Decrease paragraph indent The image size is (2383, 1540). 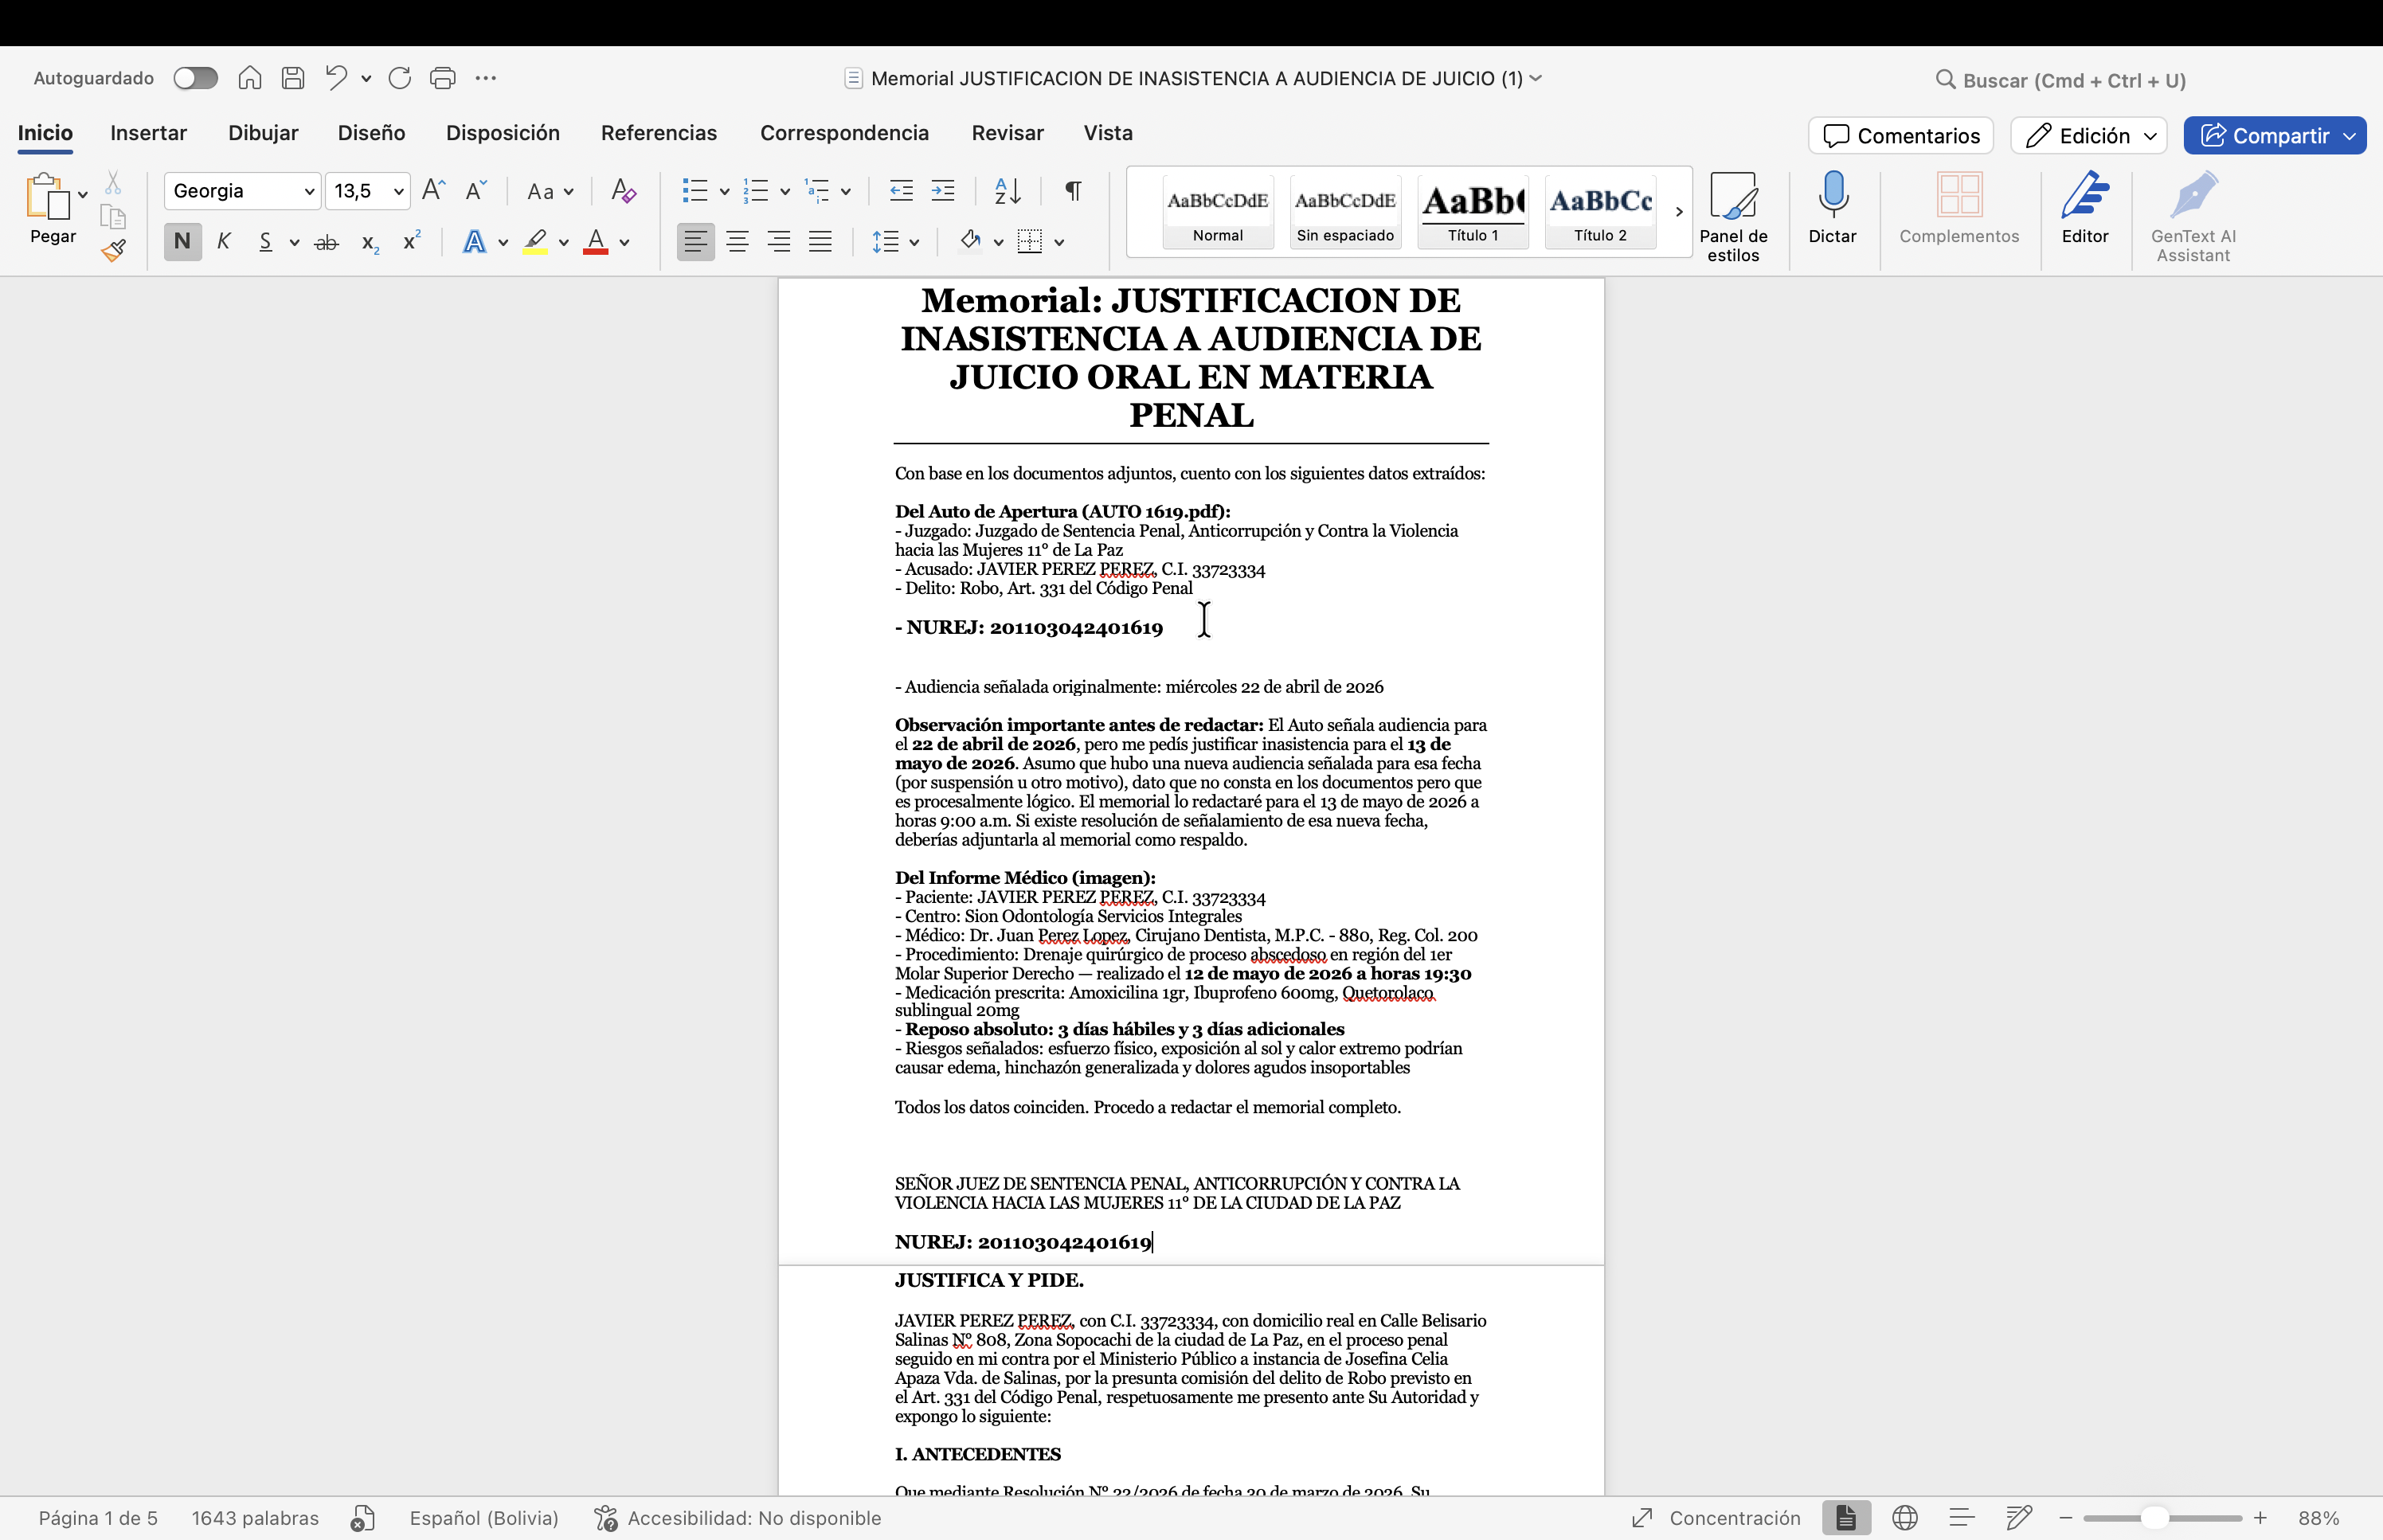tap(901, 190)
